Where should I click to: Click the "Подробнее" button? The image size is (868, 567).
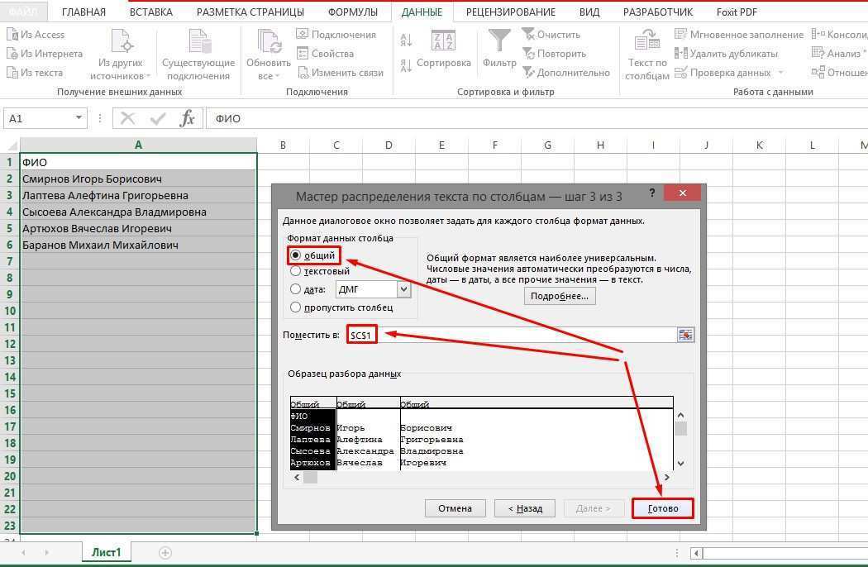tap(559, 297)
